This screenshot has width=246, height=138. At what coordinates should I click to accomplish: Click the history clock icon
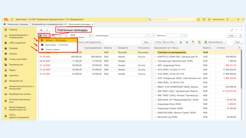204,20
